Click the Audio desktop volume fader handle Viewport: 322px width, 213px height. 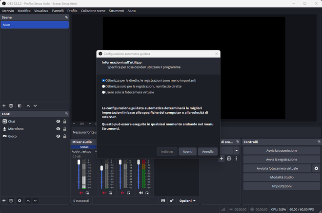click(x=79, y=162)
